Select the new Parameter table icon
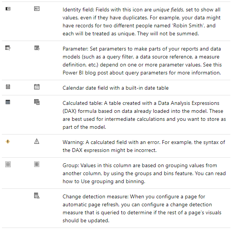The image size is (233, 231). tap(37, 48)
